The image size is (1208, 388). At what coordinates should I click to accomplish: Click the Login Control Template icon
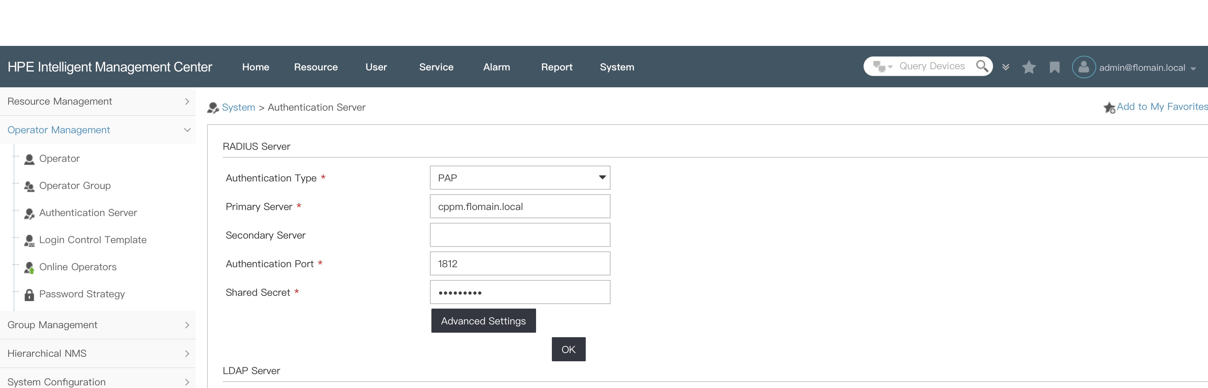29,240
